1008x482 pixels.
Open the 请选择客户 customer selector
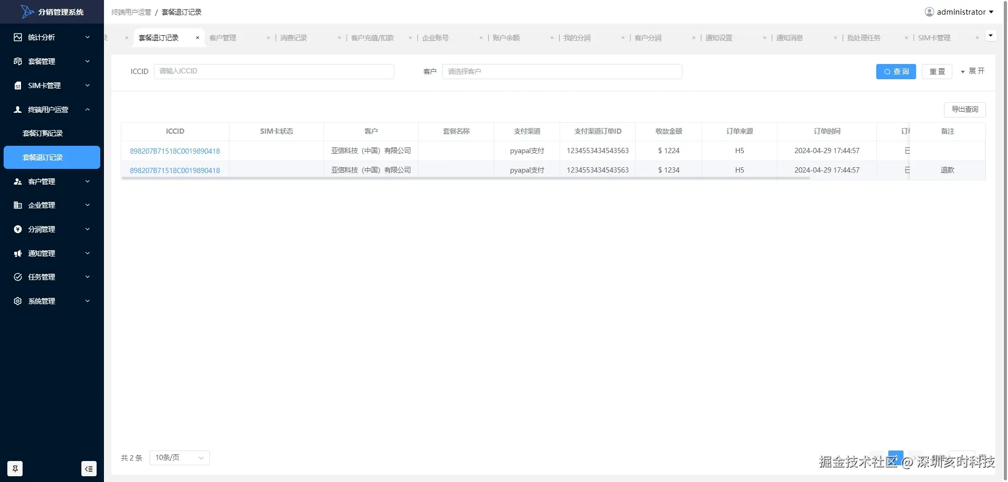point(562,71)
